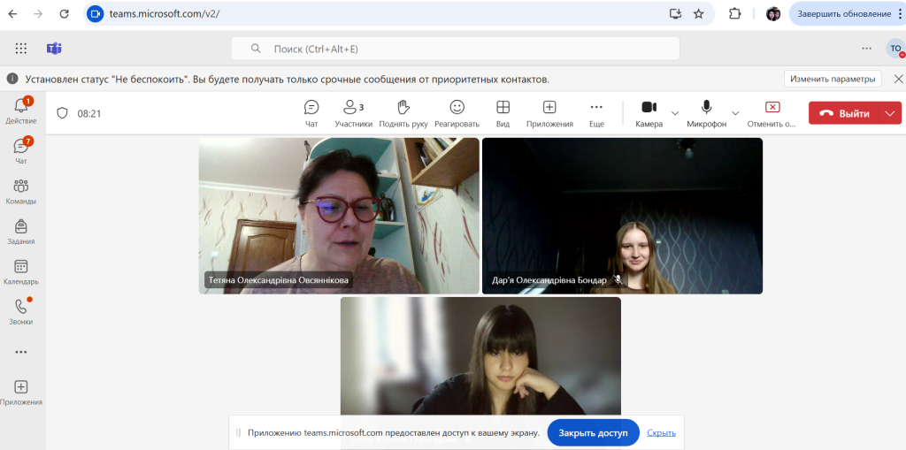Toggle the Камера on or off

click(x=649, y=112)
